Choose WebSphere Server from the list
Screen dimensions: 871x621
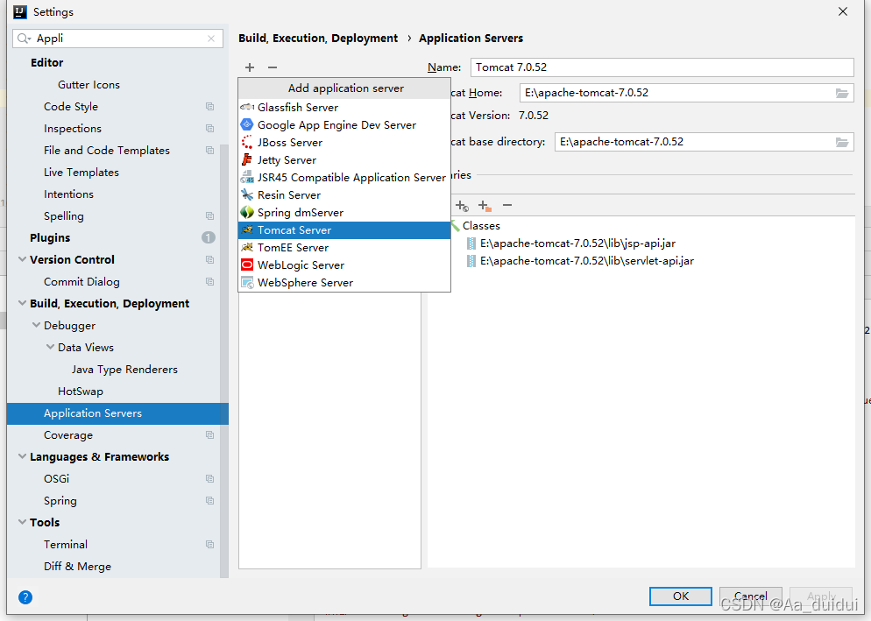point(344,283)
